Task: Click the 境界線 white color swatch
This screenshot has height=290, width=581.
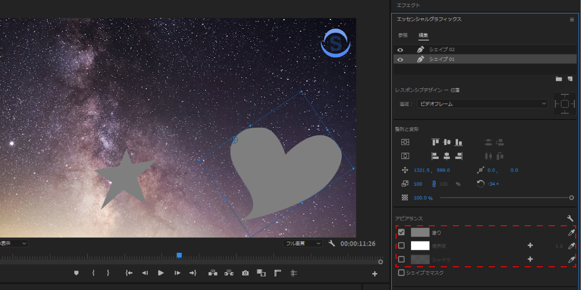Action: (420, 246)
